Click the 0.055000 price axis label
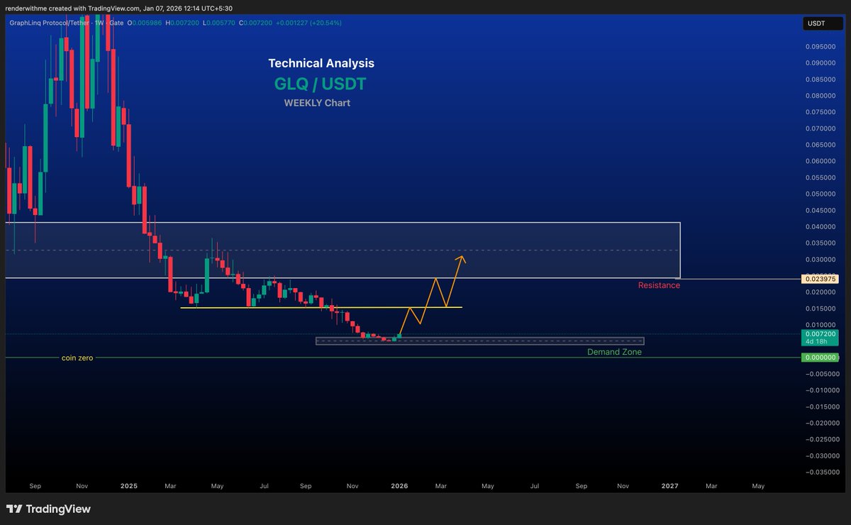 [820, 177]
